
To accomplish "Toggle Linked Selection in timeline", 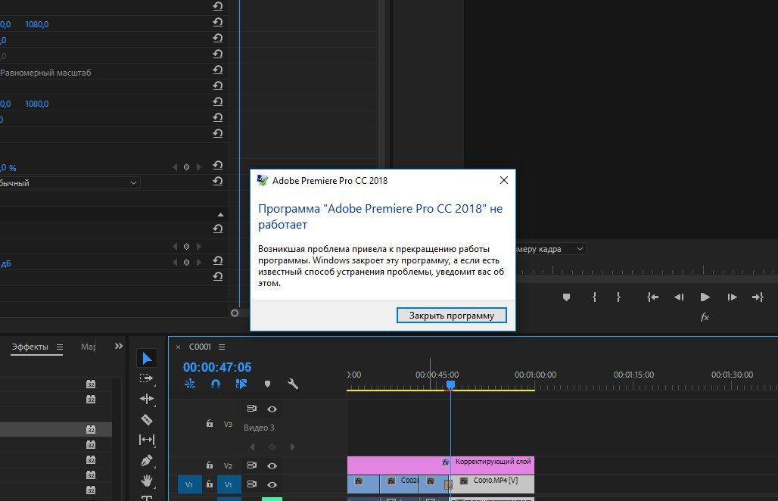I will pyautogui.click(x=241, y=384).
